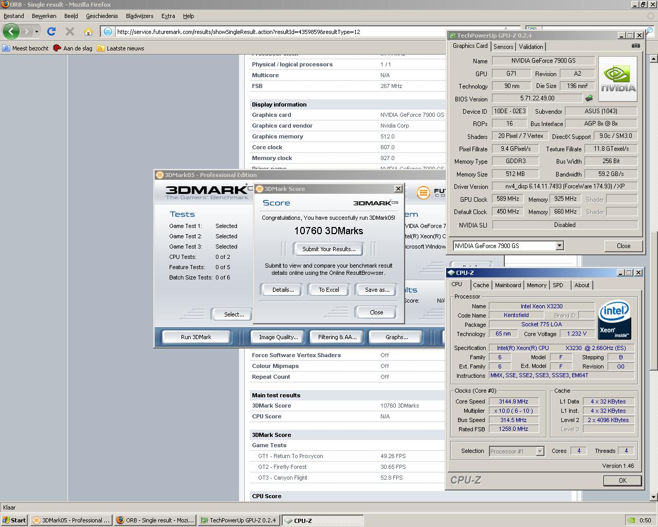Click GPU name field 'NVIDIA GeForce 7900 GS'
Screen dimensions: 658x527
[x=543, y=61]
